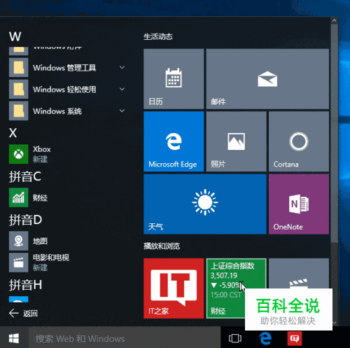Open Task View on the taskbar
The image size is (350, 348).
[235, 338]
